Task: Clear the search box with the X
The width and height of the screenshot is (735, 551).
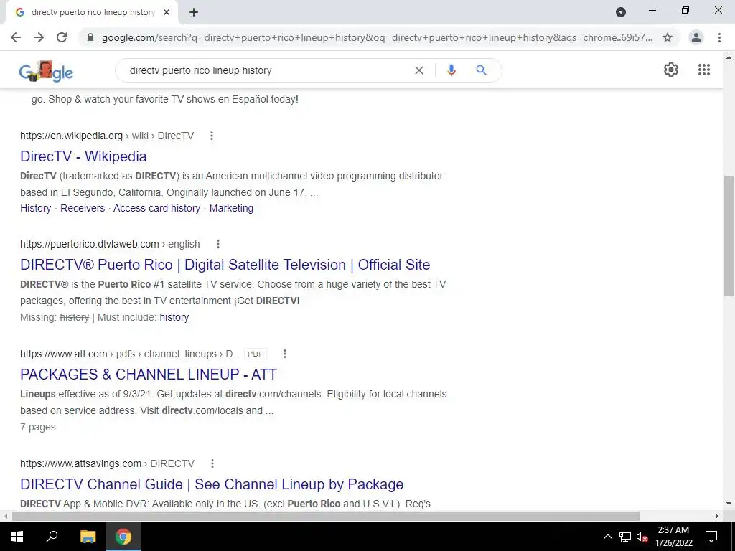Action: 419,70
